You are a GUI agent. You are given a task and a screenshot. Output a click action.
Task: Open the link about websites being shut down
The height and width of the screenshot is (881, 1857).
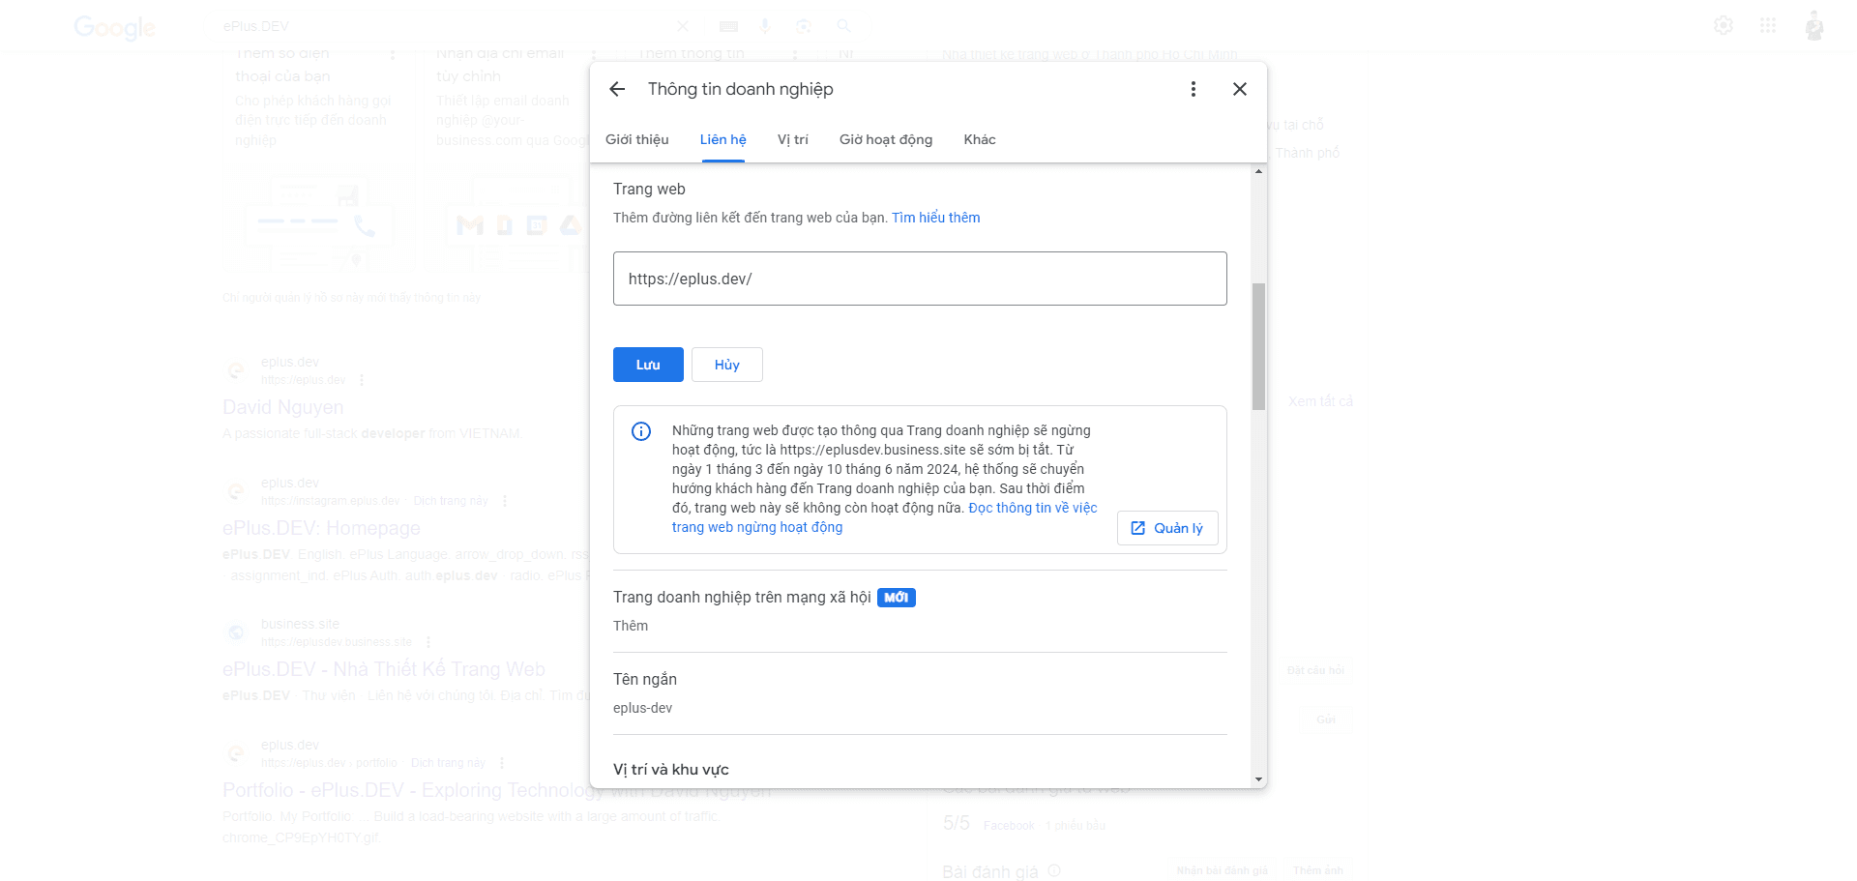pos(885,517)
